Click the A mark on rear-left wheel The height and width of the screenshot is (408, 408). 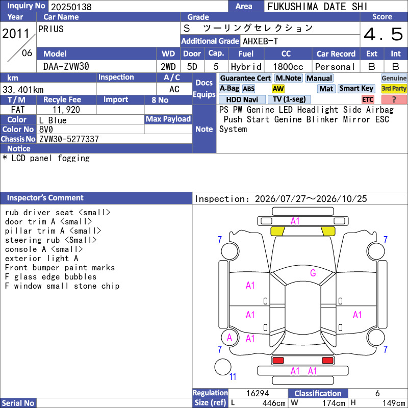pos(229,338)
